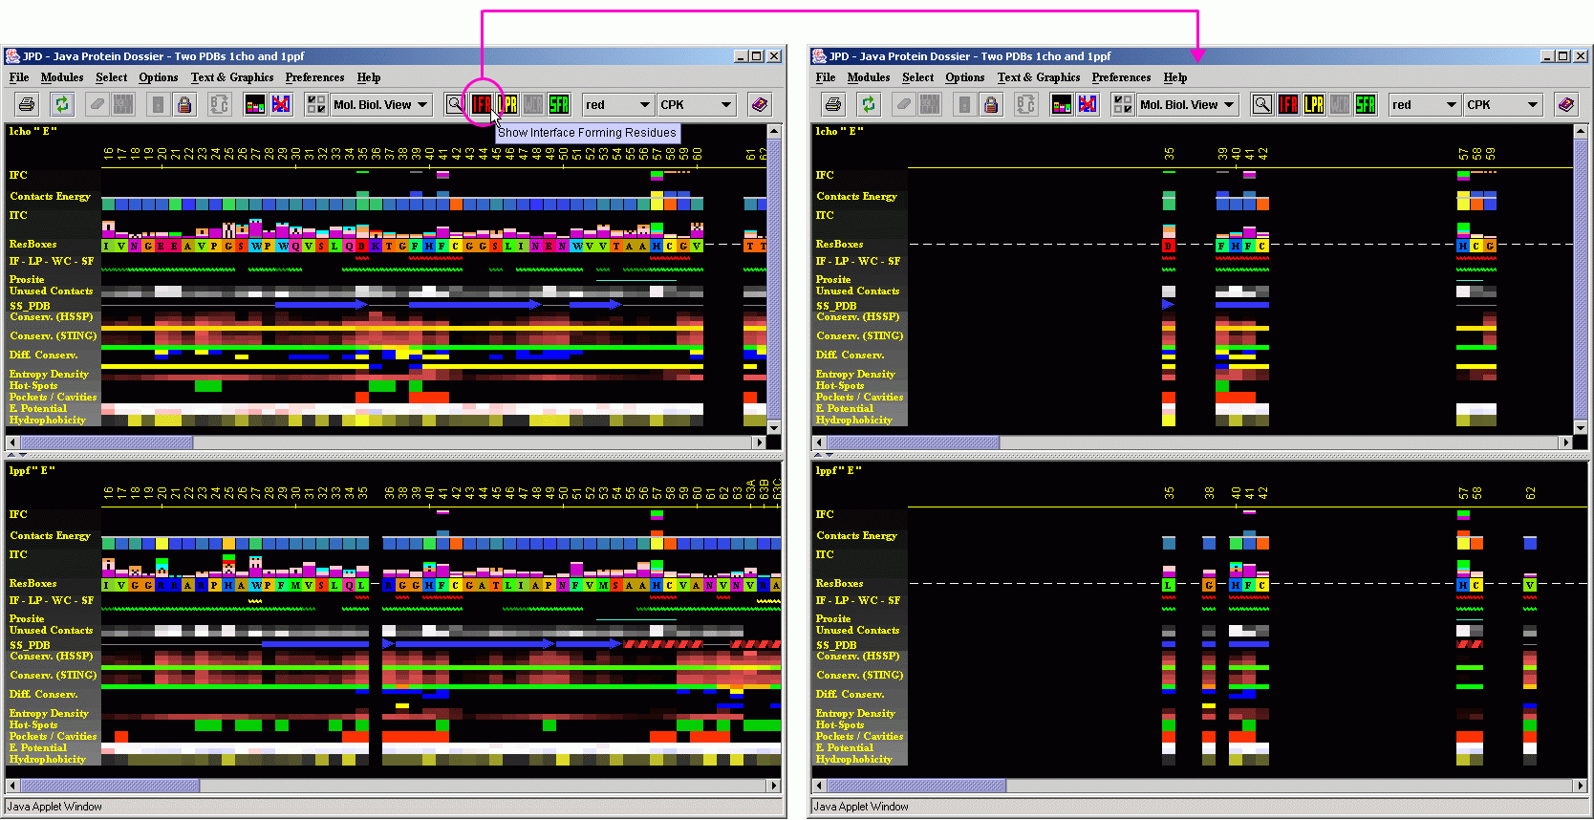Toggle the green SFR button in right window

coord(1366,104)
